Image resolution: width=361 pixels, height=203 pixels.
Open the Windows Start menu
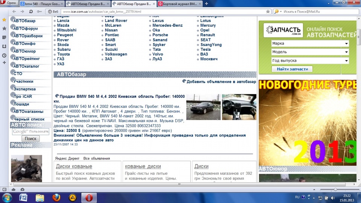pos(7,198)
